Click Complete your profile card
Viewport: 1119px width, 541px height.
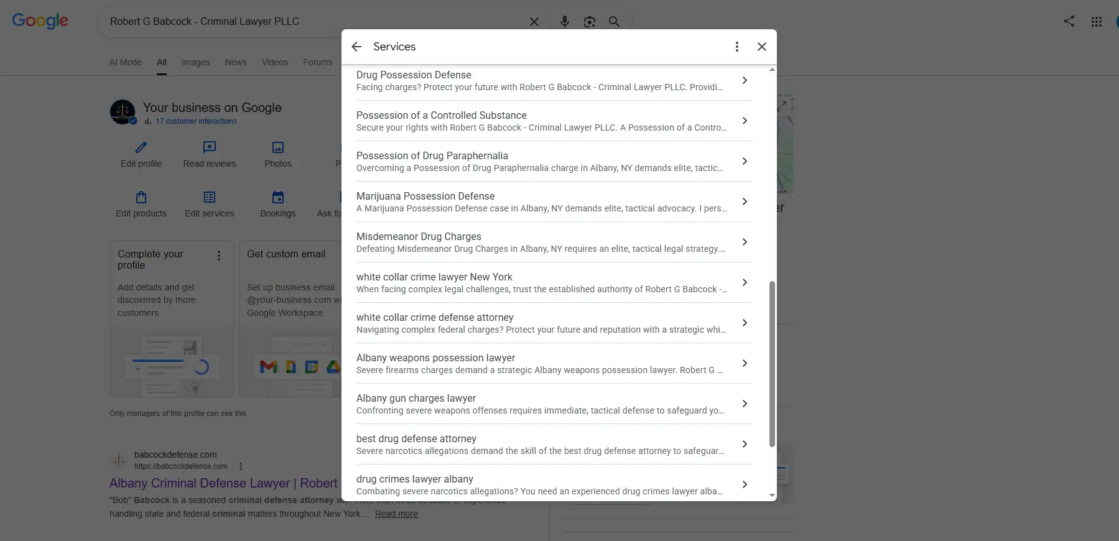[172, 319]
